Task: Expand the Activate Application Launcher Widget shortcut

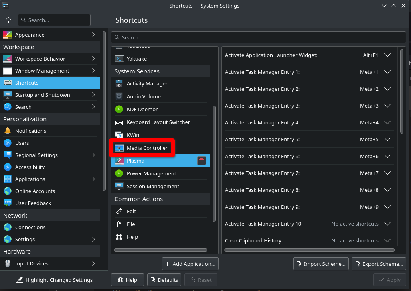Action: point(387,55)
